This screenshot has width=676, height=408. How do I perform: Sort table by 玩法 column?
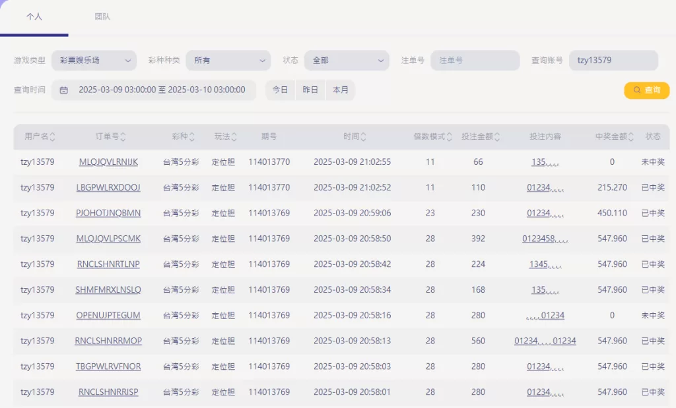tap(226, 136)
